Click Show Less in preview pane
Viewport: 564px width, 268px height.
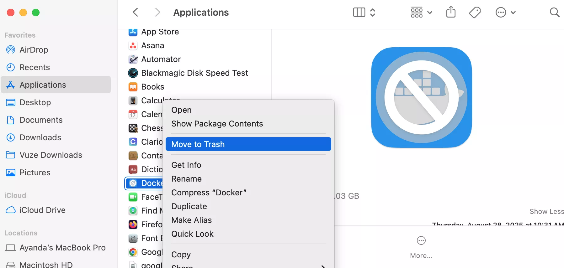pos(546,212)
